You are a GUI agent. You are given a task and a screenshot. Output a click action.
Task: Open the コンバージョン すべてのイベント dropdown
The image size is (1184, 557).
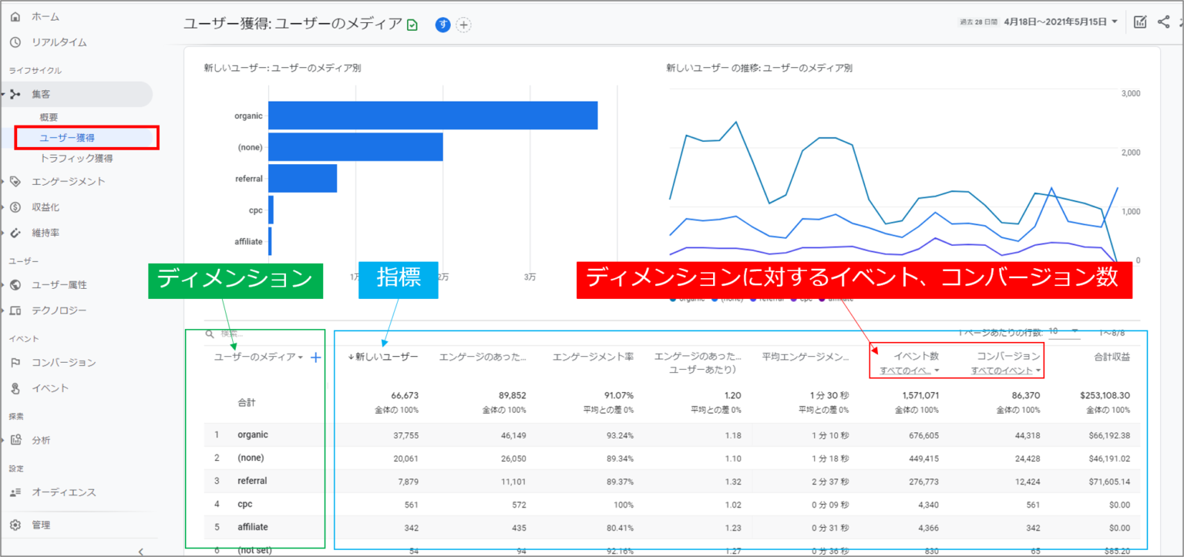click(x=1006, y=371)
